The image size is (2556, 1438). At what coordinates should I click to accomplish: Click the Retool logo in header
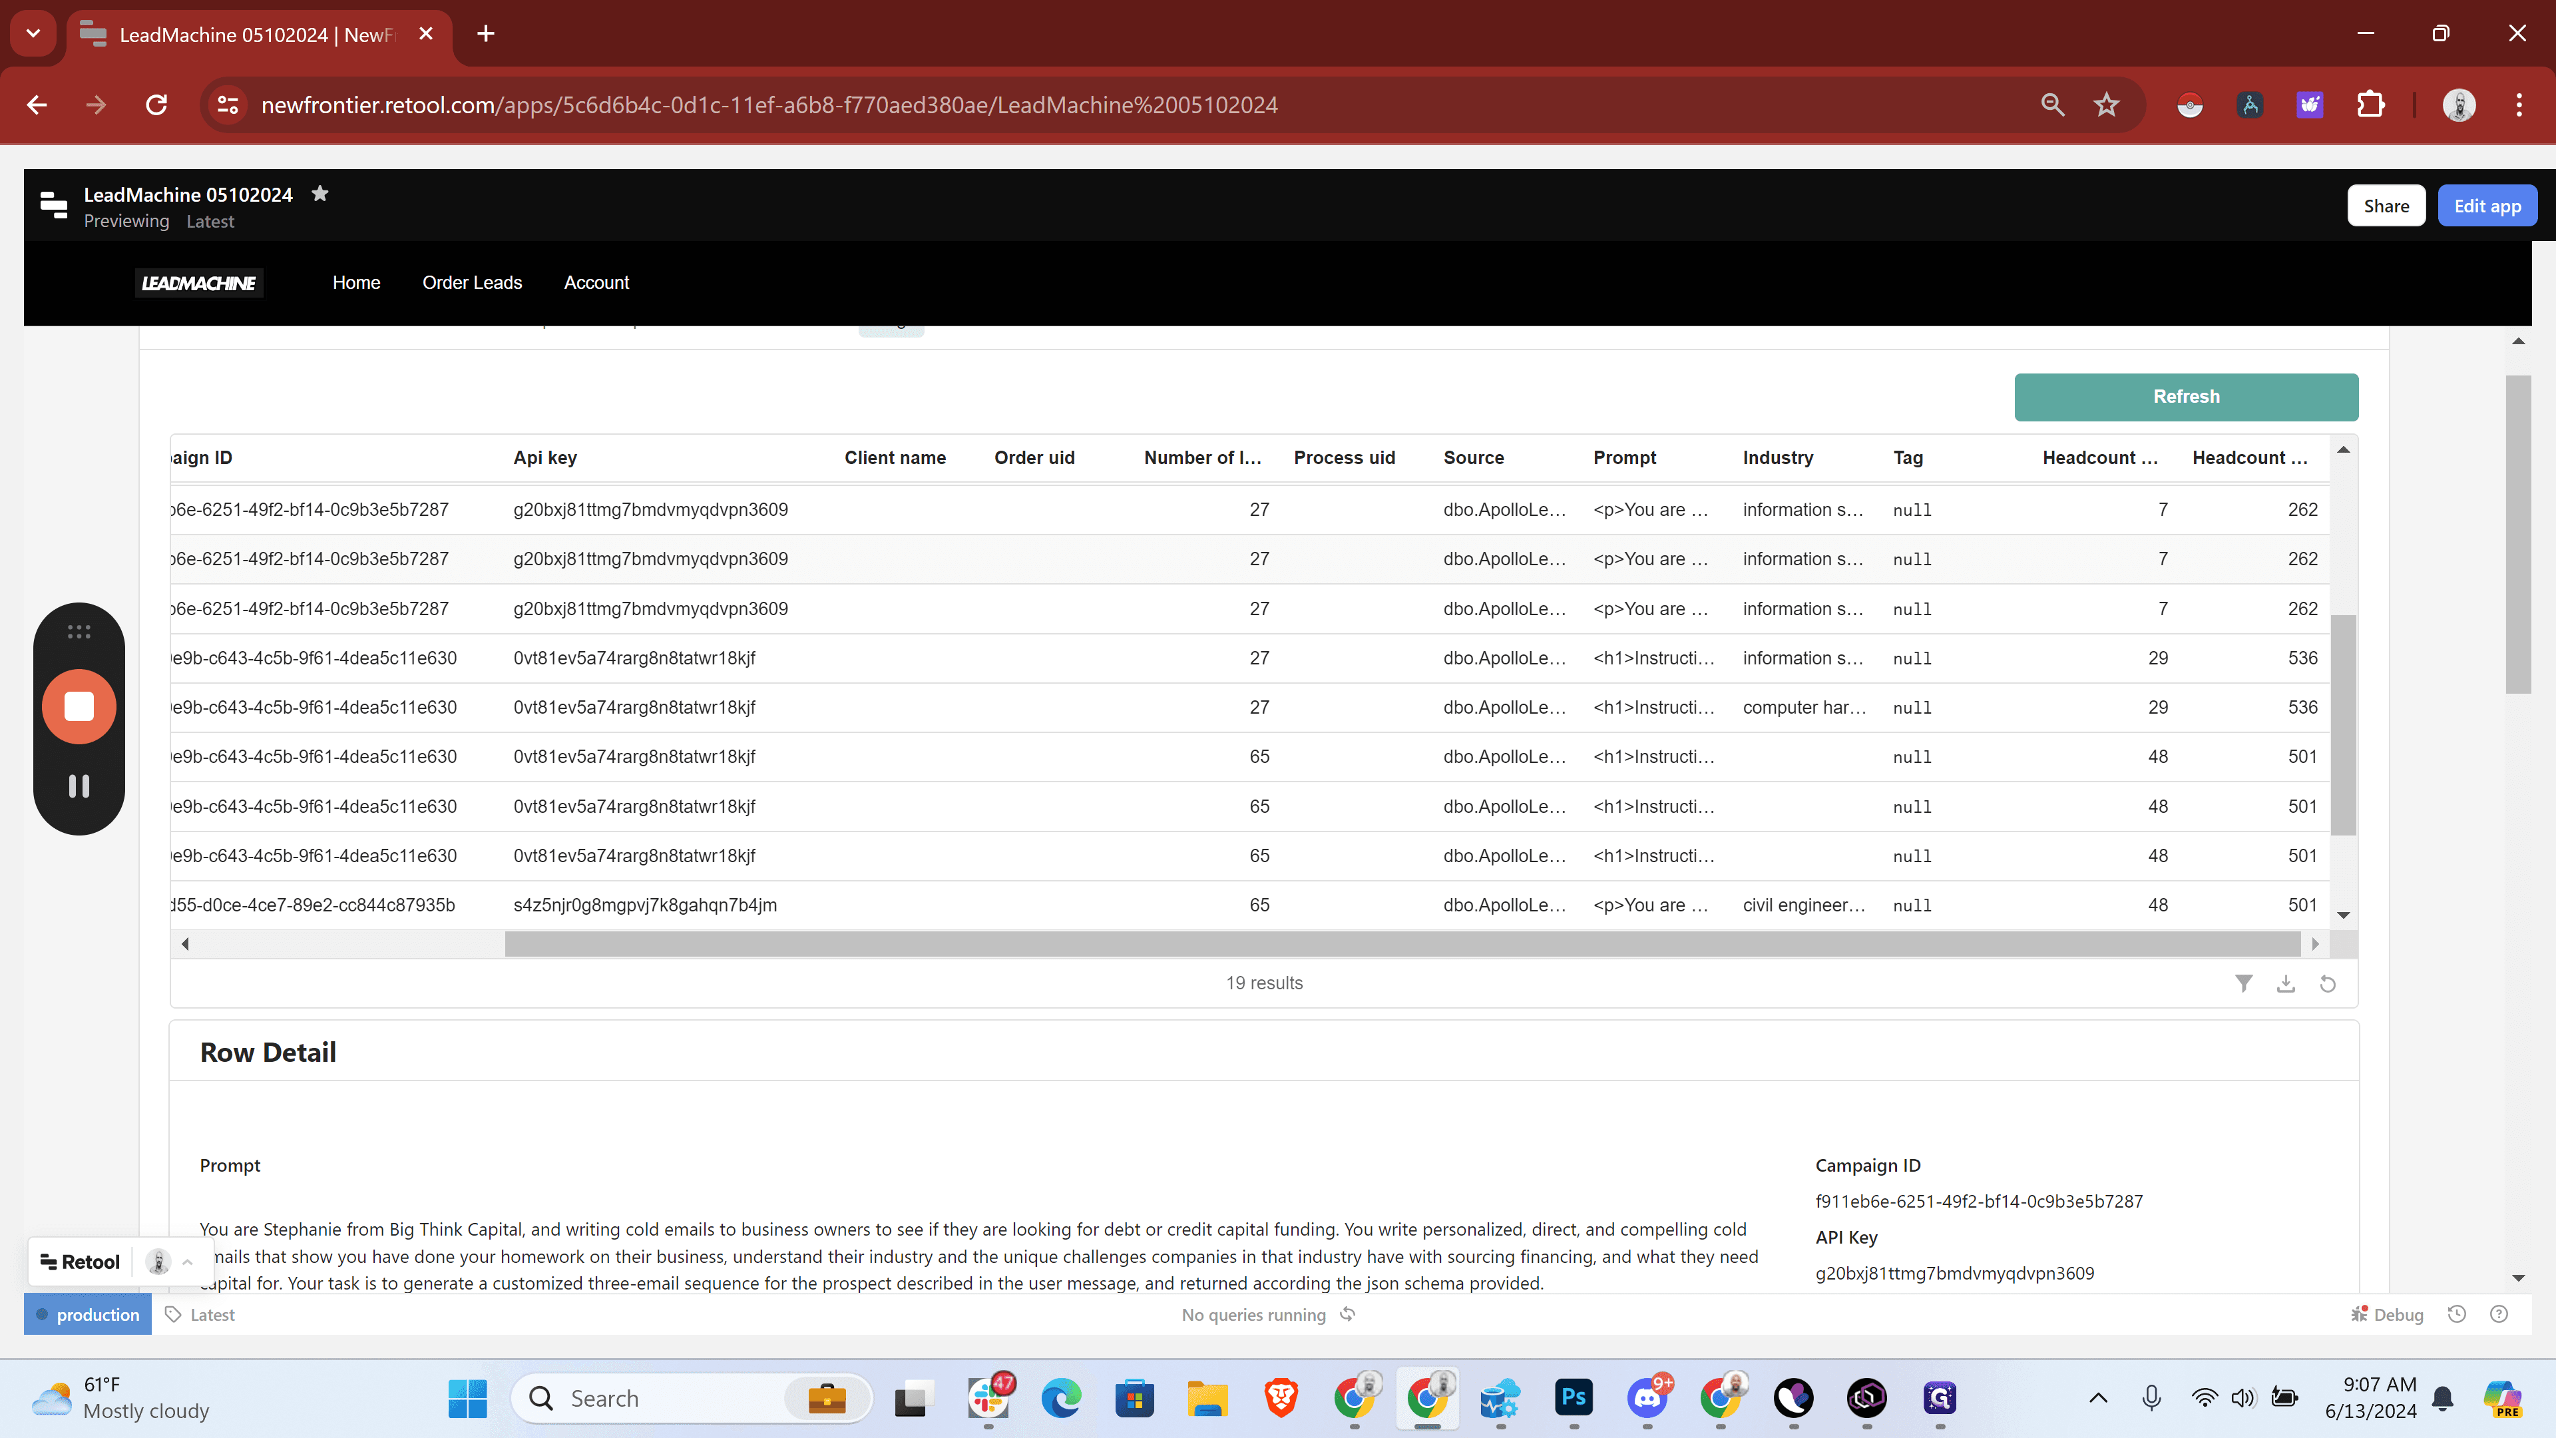point(53,206)
